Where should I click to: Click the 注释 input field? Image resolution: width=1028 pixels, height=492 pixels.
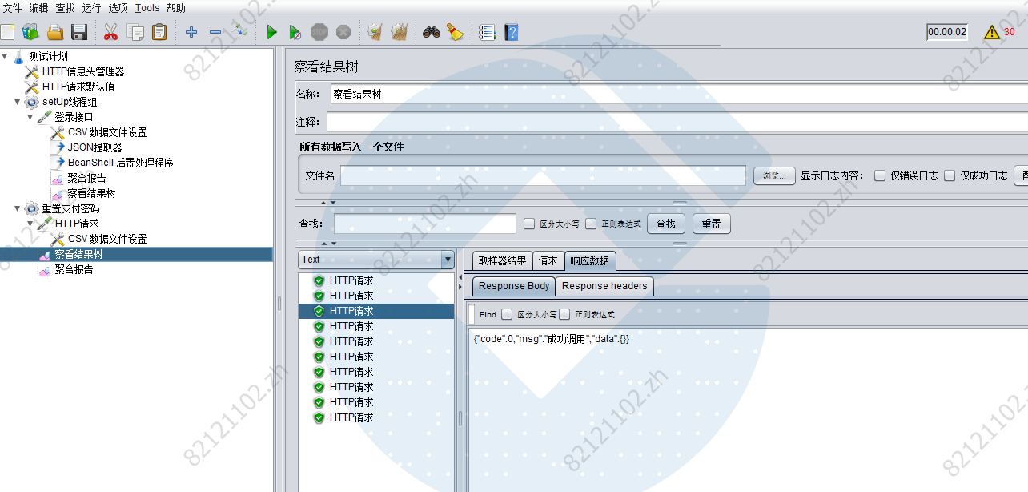pyautogui.click(x=677, y=122)
